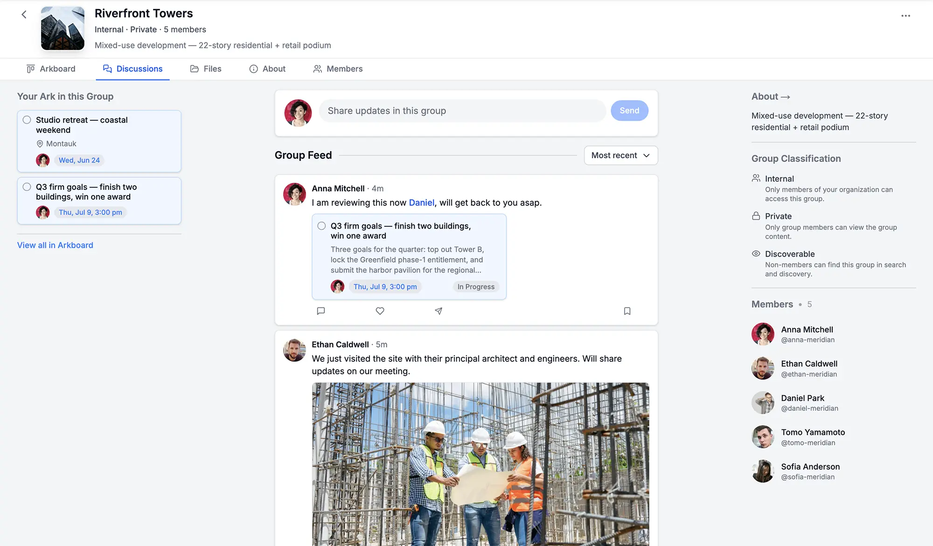Focus the Share updates in this group field
The width and height of the screenshot is (933, 546).
pos(462,111)
